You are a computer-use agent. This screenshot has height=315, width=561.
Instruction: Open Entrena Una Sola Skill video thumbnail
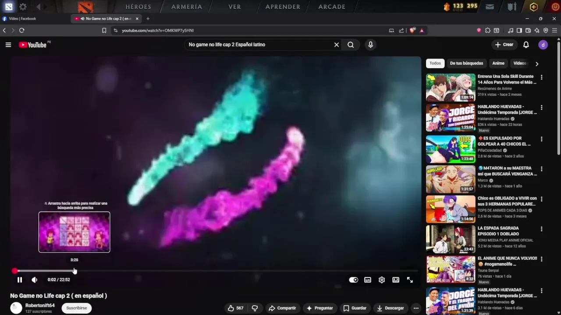click(x=451, y=87)
